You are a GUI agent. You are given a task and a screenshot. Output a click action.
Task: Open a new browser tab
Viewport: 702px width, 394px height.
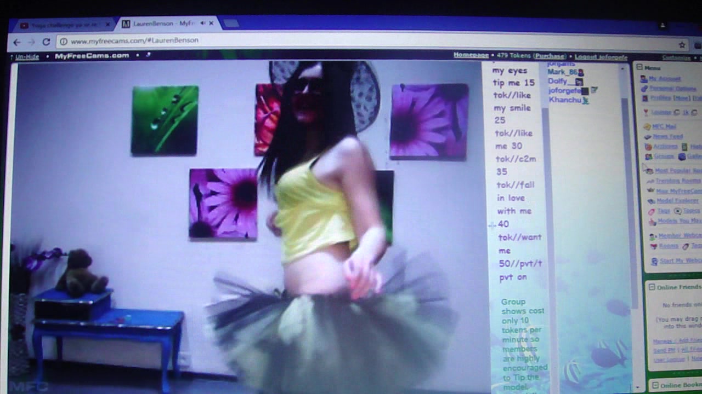(x=231, y=24)
